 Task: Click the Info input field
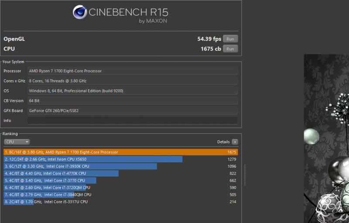point(133,121)
